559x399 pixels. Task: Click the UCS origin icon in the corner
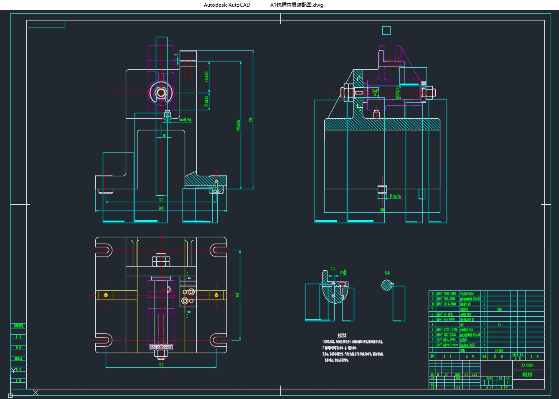coord(10,395)
